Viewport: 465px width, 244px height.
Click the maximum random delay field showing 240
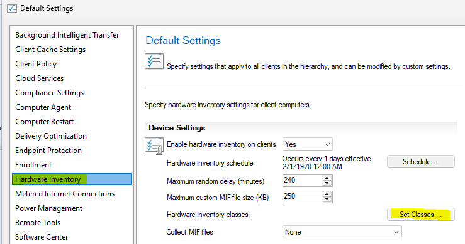point(303,181)
